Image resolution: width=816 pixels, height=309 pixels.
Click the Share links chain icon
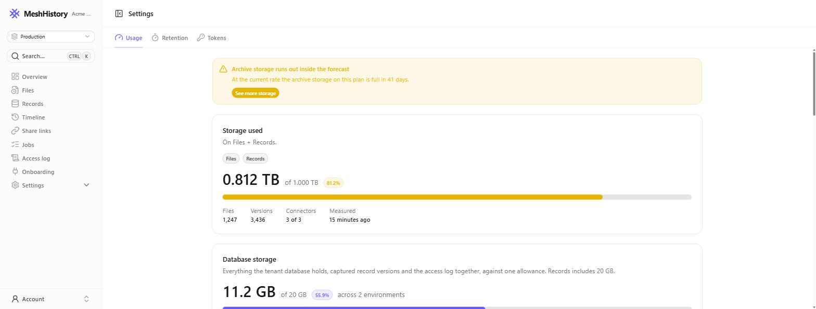(x=15, y=131)
